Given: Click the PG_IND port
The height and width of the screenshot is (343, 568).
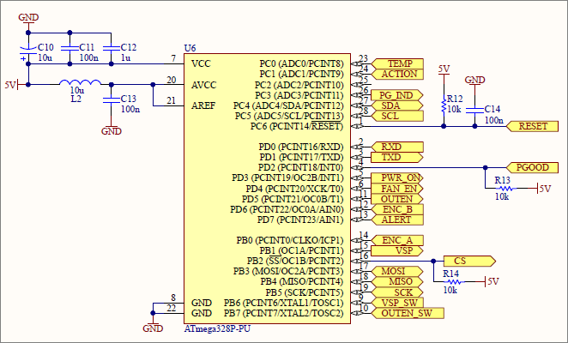Looking at the screenshot, I should (397, 95).
